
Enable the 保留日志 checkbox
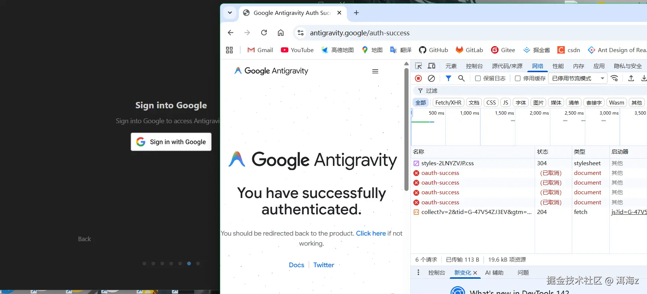pos(478,78)
